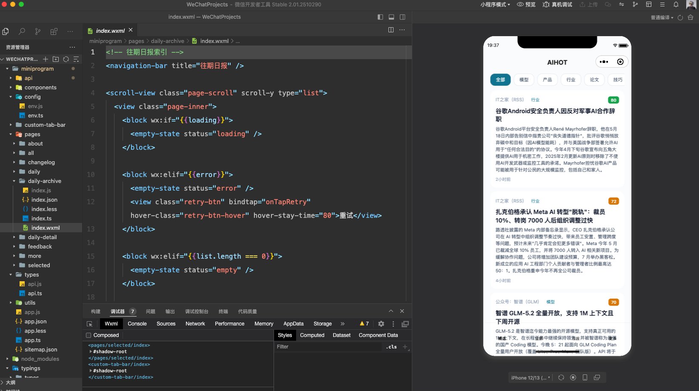The image size is (699, 391).
Task: Open debugger more options kebab menu
Action: click(393, 324)
